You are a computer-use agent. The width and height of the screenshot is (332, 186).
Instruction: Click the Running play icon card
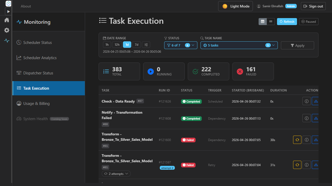pos(151,72)
